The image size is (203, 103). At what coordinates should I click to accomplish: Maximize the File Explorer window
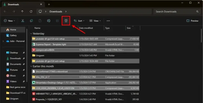190,3
